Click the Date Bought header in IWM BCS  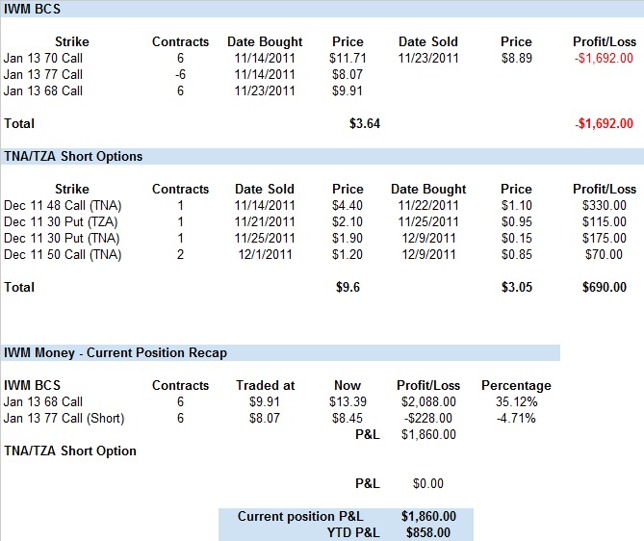point(265,41)
